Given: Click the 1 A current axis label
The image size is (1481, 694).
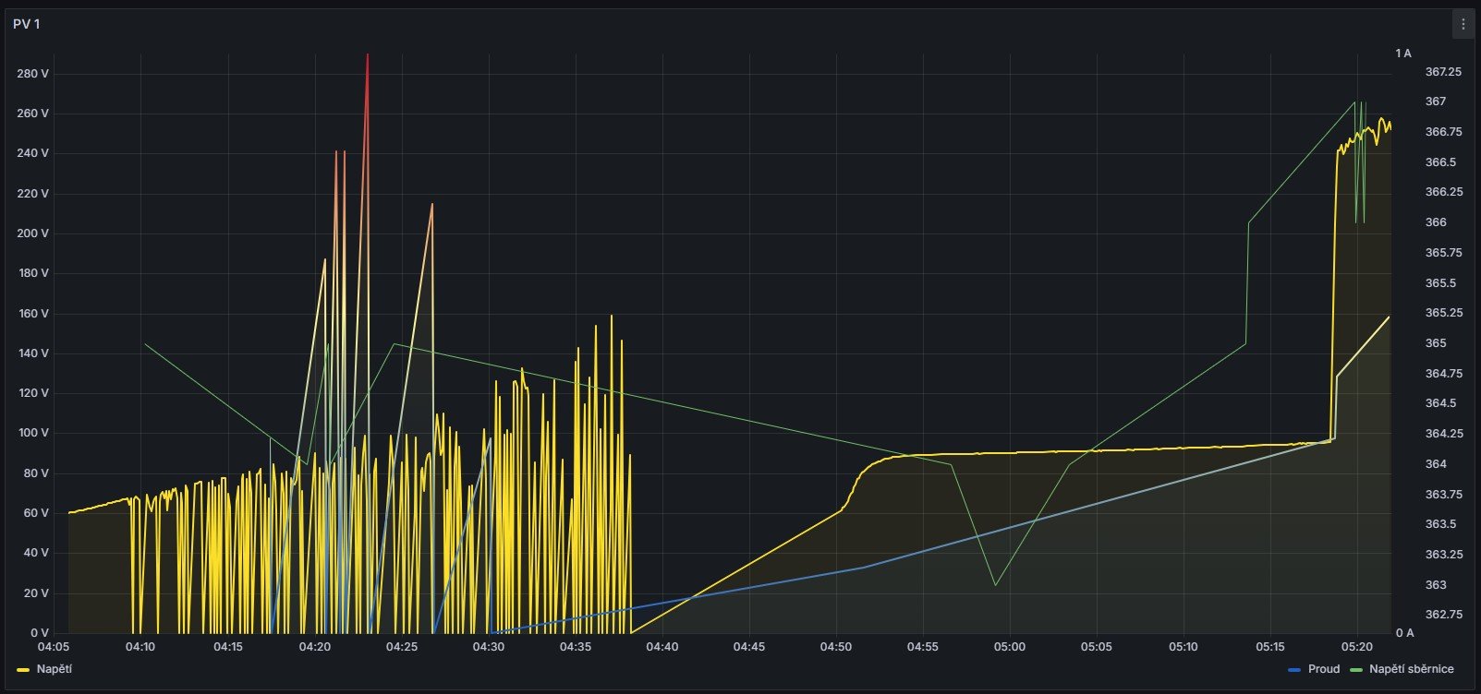Looking at the screenshot, I should [1403, 54].
